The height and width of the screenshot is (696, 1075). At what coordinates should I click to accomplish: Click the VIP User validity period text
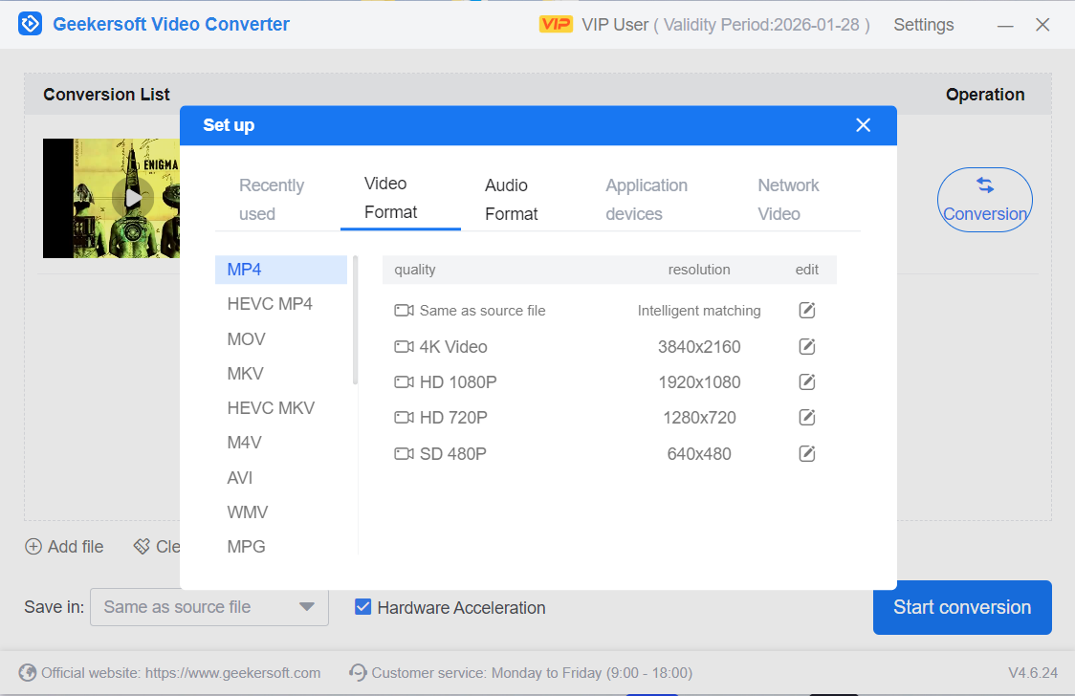pos(726,25)
